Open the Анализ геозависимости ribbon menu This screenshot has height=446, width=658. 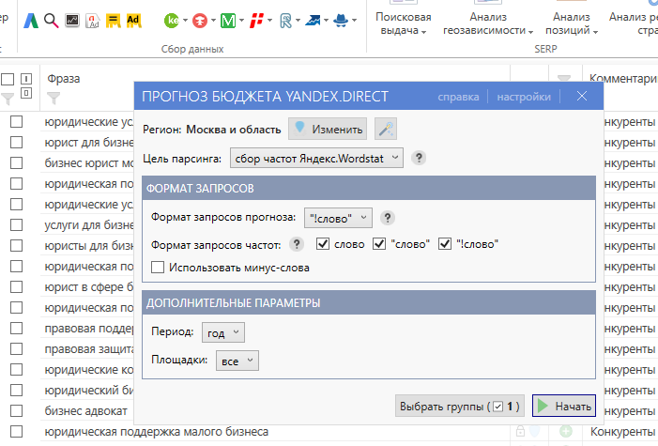(488, 23)
